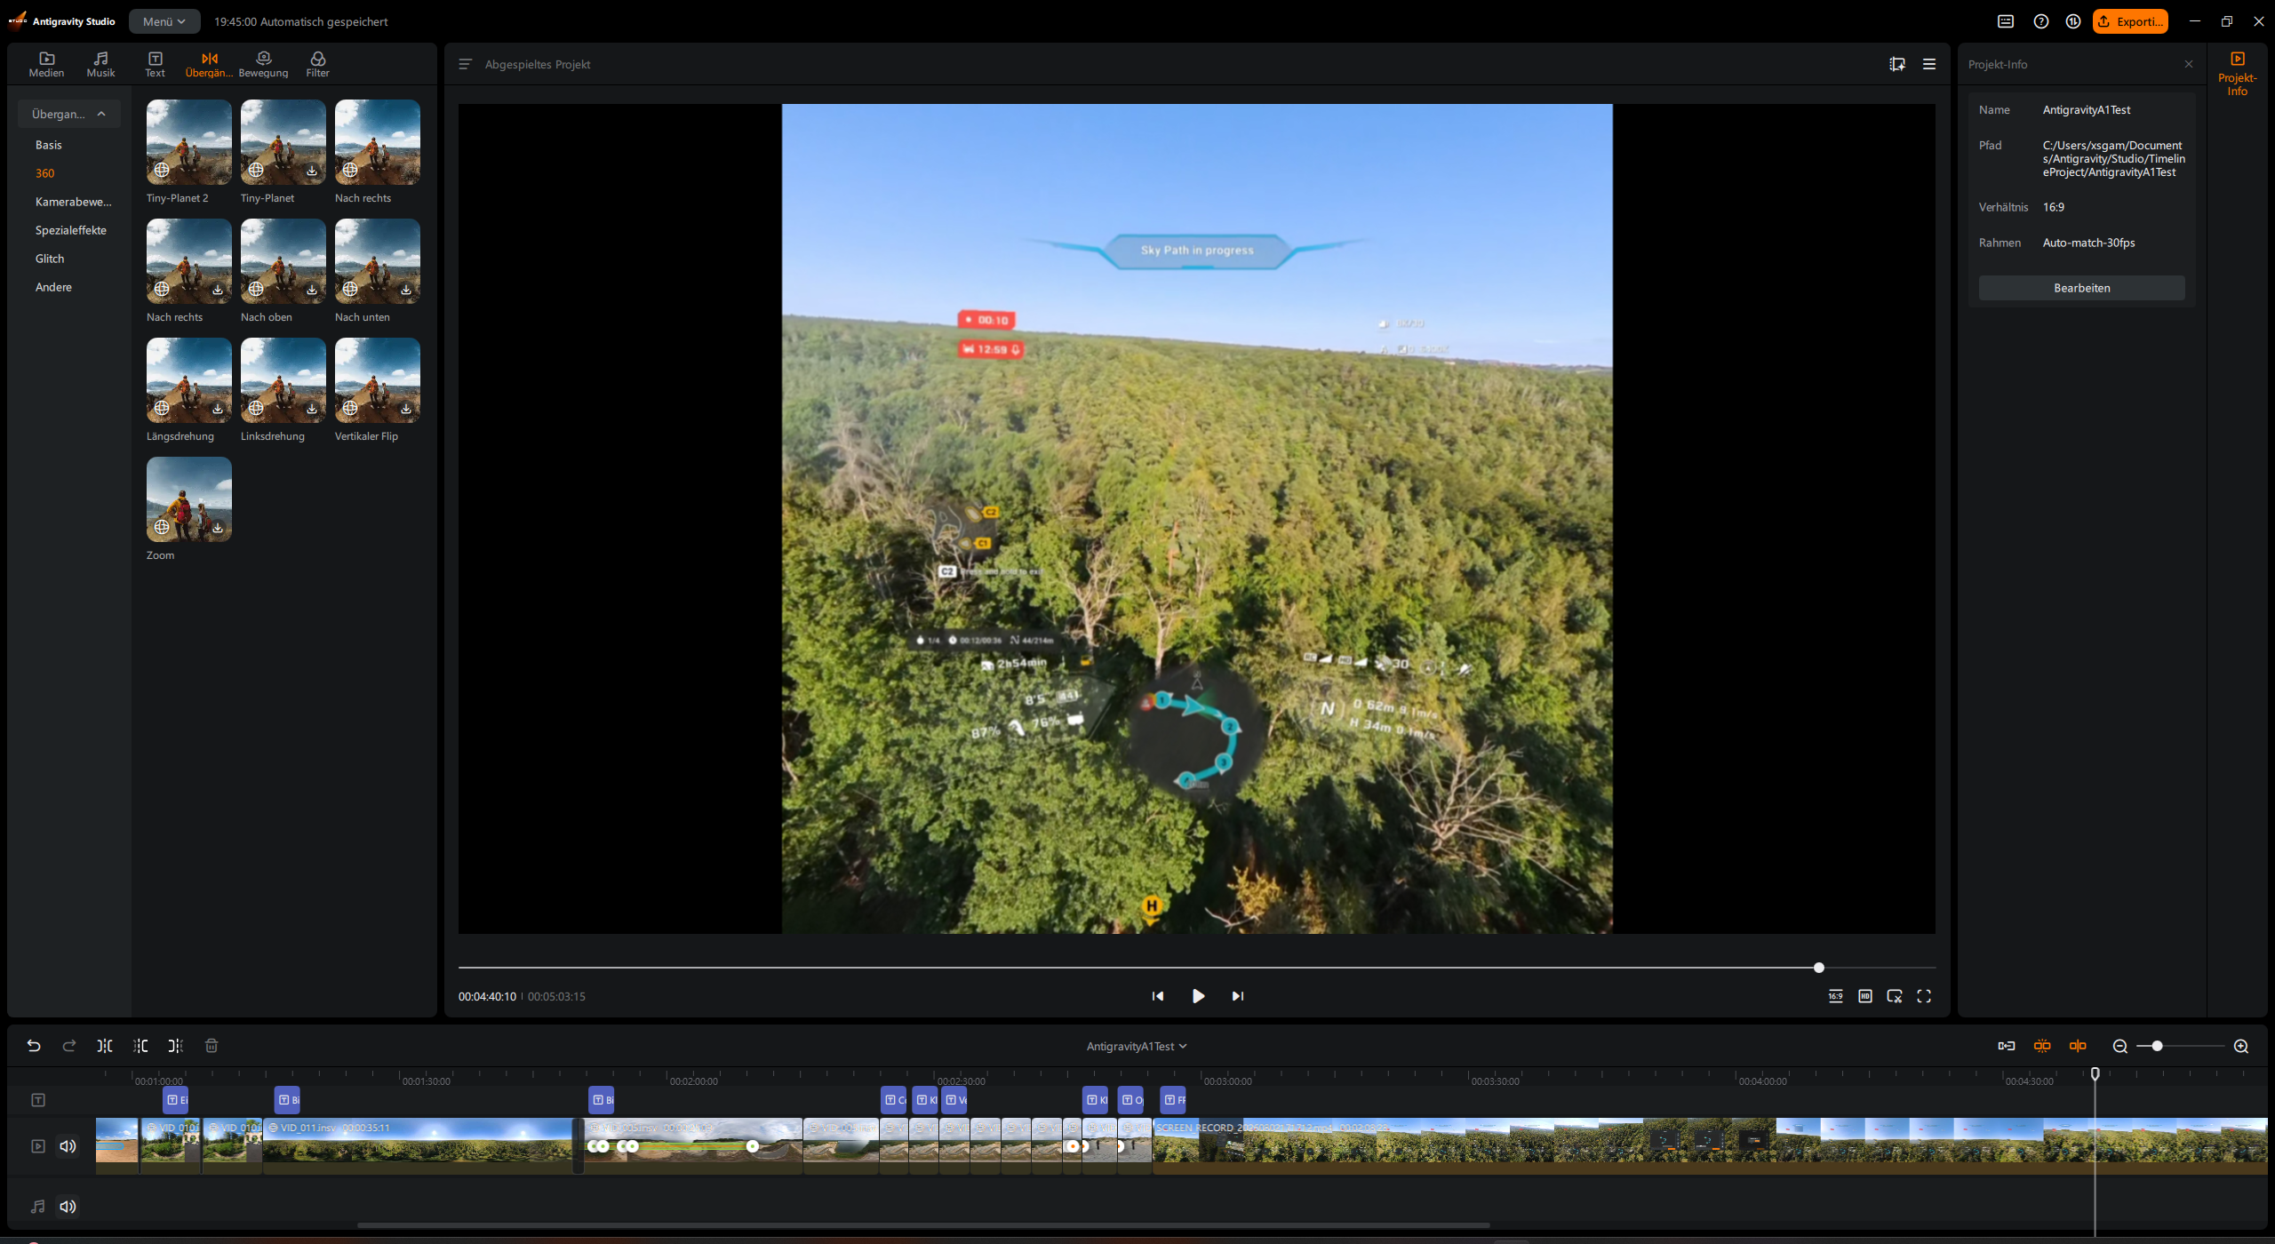Viewport: 2275px width, 1244px height.
Task: Click the split clip icon in timeline toolbar
Action: (x=105, y=1046)
